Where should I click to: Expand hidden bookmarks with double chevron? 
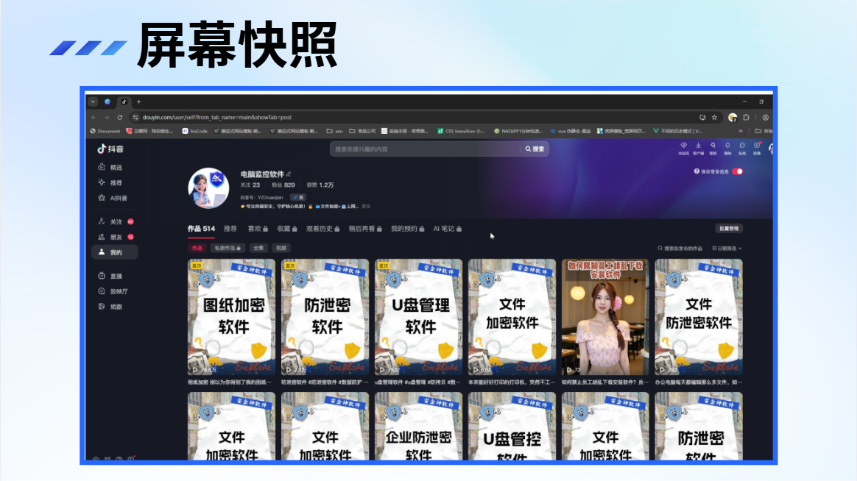click(741, 131)
